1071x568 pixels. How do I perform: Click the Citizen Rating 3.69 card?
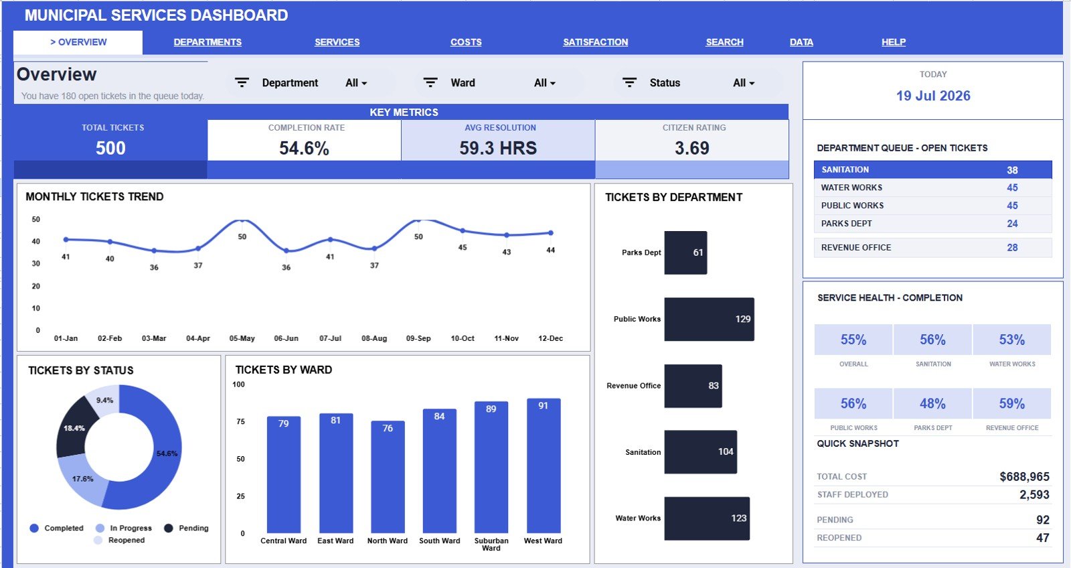tap(692, 141)
